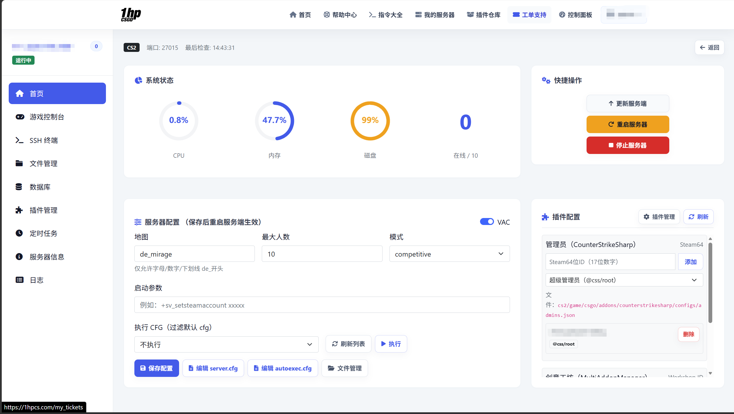The image size is (734, 414).
Task: Open SSH 终端 terminal sidebar item
Action: [57, 140]
